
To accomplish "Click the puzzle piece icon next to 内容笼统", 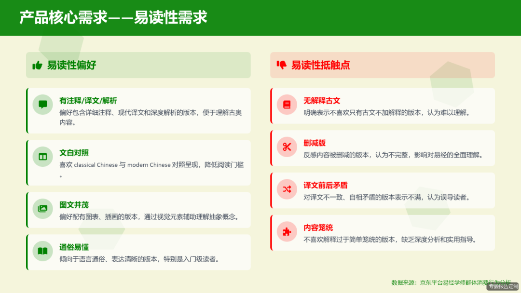I will 287,232.
